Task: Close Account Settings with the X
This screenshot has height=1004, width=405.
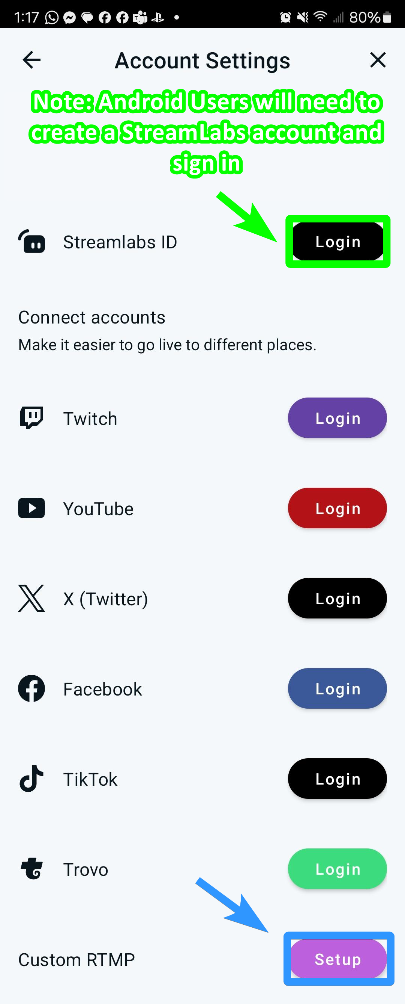Action: pos(377,60)
